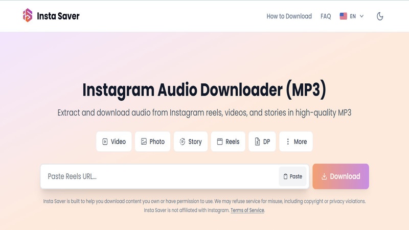Click the US flag language icon
Screen dimensions: 409x230
[x=343, y=16]
